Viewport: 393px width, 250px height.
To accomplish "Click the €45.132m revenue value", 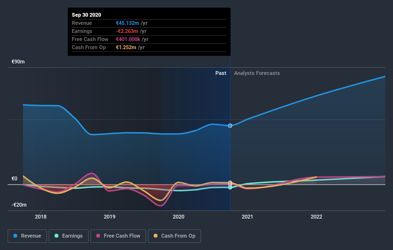I will click(127, 23).
